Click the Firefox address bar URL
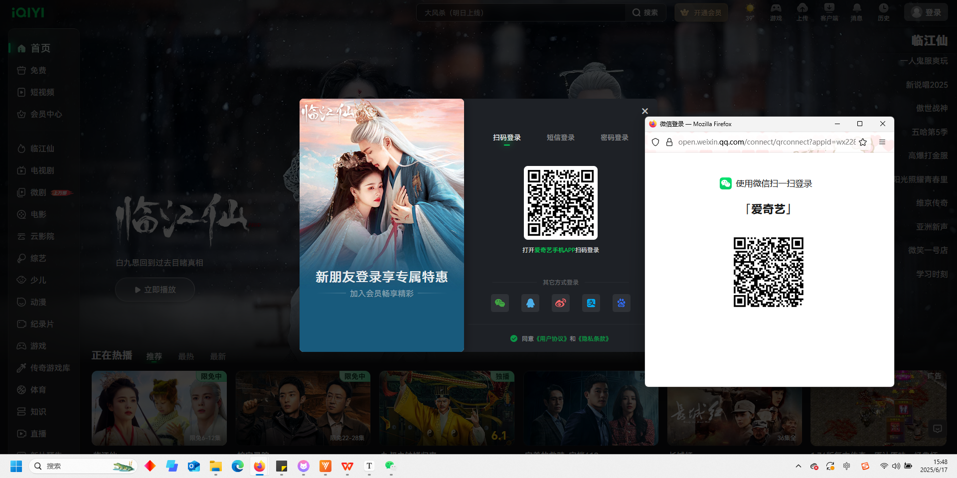The image size is (957, 478). [767, 142]
